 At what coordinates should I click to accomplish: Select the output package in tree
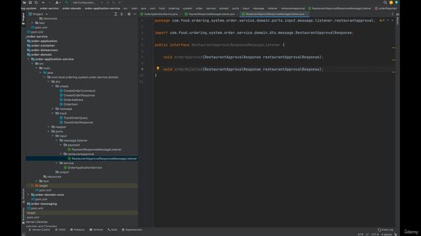(x=62, y=172)
